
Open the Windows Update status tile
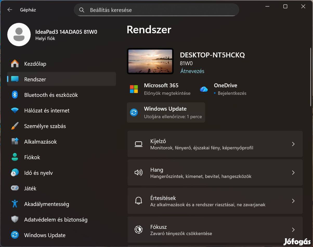166,112
